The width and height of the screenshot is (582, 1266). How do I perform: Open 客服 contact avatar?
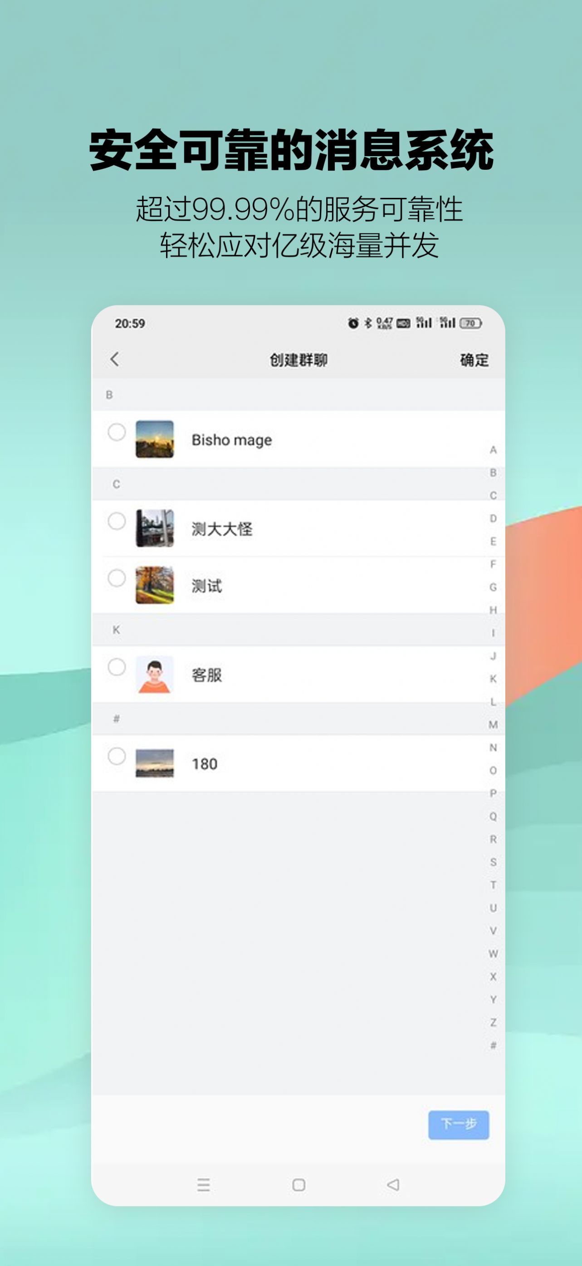155,674
